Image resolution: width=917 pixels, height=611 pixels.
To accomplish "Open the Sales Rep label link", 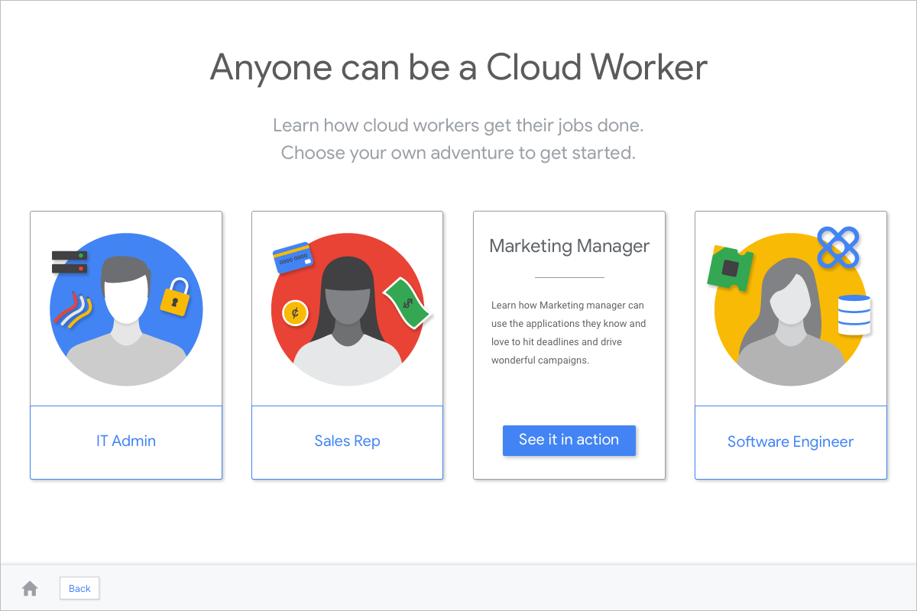I will (x=347, y=441).
